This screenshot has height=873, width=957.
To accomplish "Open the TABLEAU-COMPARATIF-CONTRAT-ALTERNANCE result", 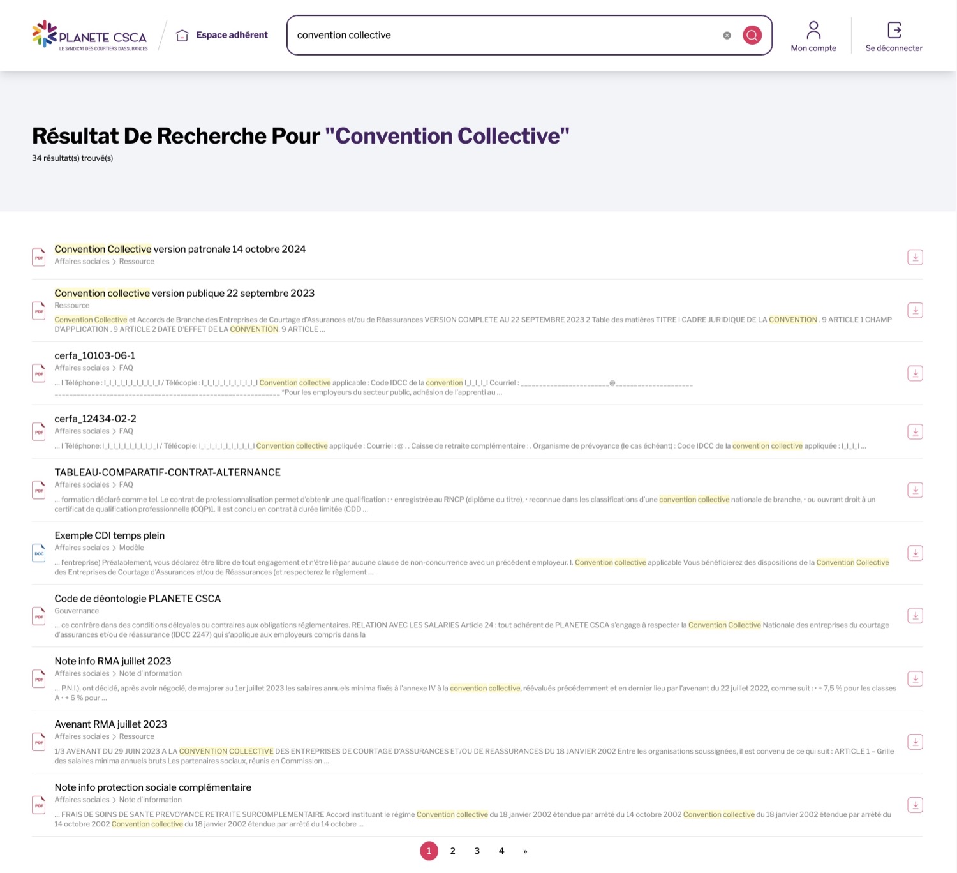I will [167, 472].
